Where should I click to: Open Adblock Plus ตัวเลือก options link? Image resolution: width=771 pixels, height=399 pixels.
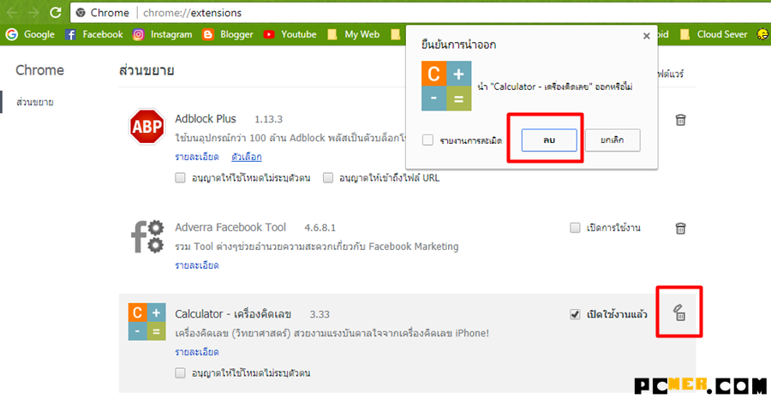247,158
